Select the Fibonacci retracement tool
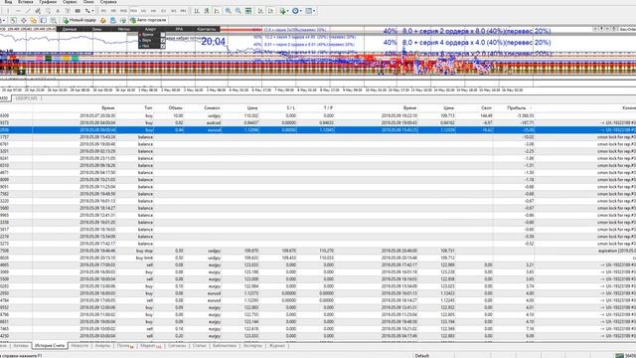 click(x=48, y=11)
